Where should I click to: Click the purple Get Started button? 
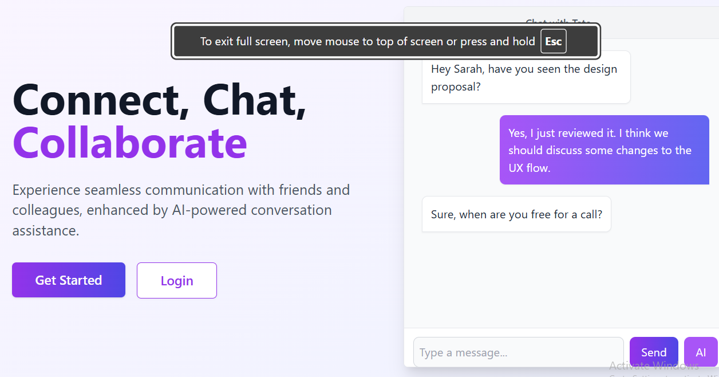69,280
